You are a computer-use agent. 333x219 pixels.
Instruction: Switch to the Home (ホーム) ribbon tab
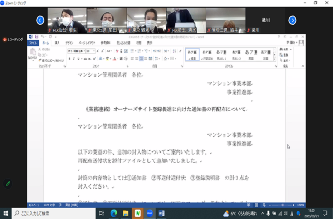46,43
